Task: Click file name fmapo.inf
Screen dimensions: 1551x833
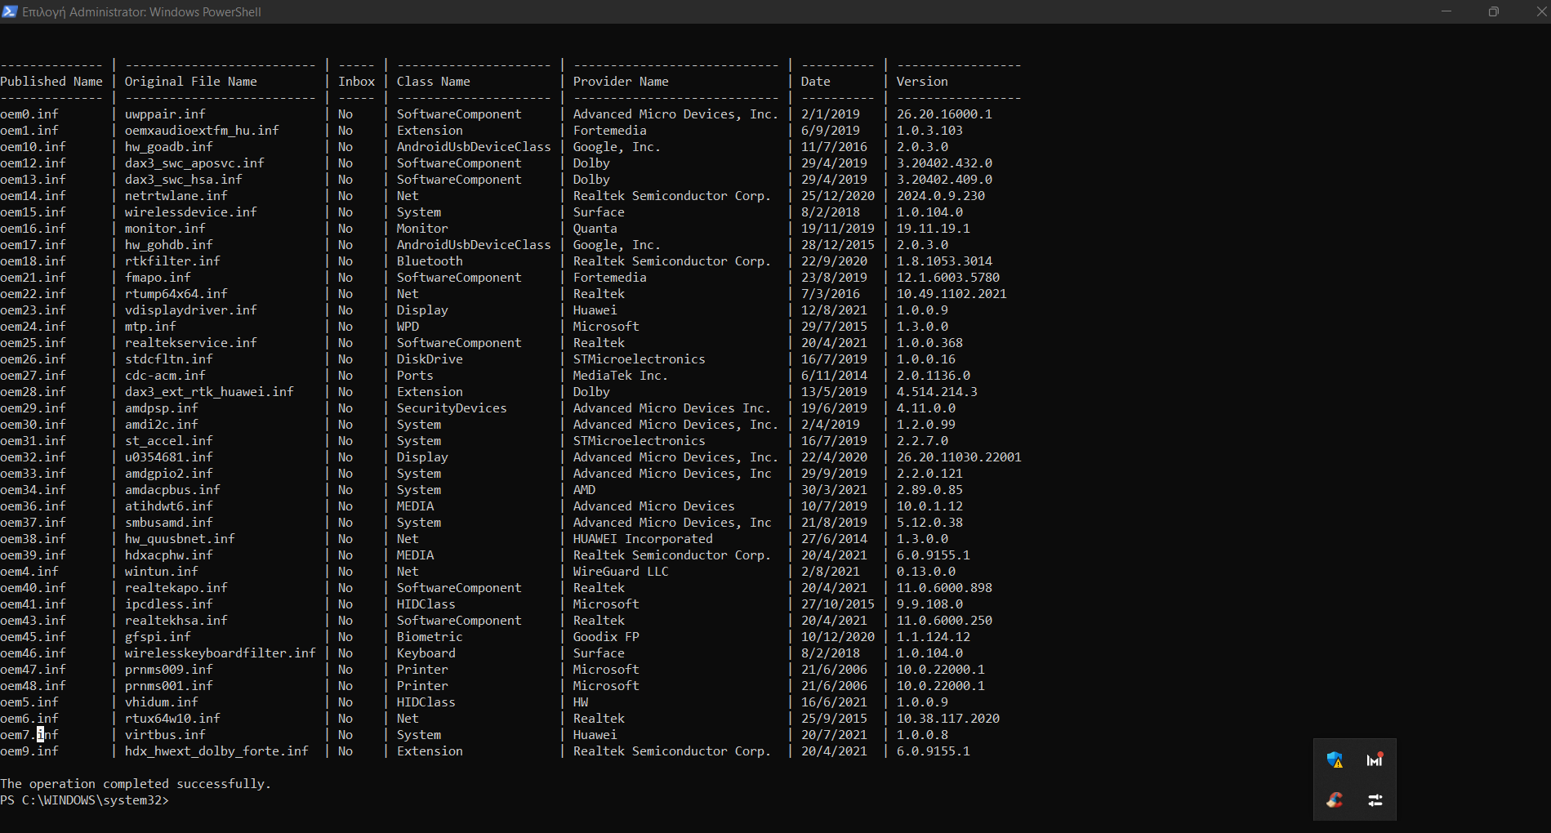Action: point(158,278)
